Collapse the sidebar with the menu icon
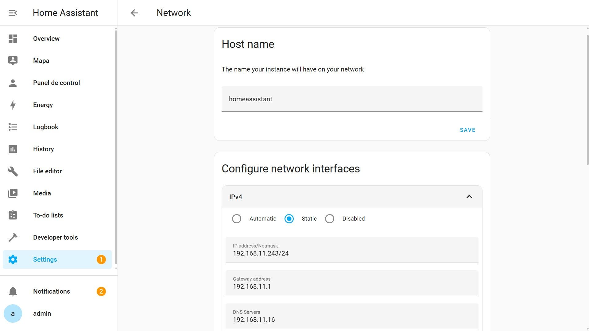589x331 pixels. [13, 13]
